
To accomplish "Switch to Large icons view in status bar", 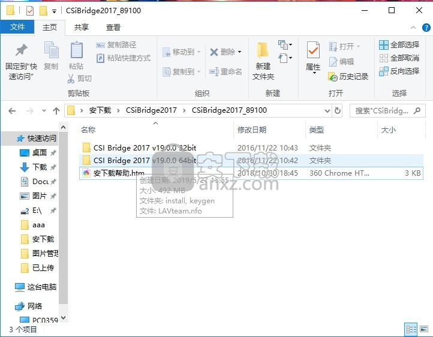I will [424, 329].
